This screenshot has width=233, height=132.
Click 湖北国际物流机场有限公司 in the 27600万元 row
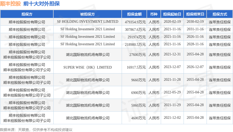pos(88,55)
